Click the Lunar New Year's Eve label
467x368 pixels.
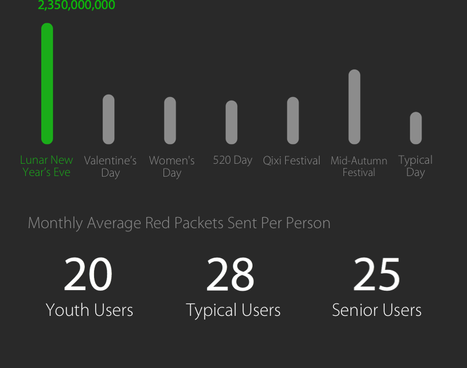pos(47,166)
